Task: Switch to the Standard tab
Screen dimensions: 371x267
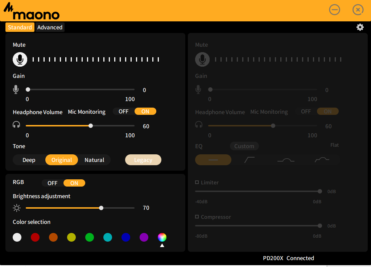Action: (x=20, y=28)
